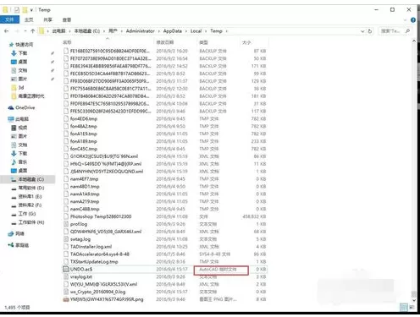This screenshot has height=317, width=420.
Task: Click the swtag.log file icon
Action: pyautogui.click(x=66, y=239)
